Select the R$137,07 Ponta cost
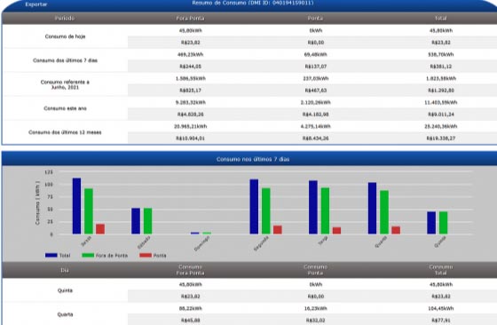The width and height of the screenshot is (497, 325). 316,67
